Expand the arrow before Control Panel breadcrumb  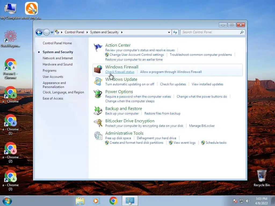[62, 32]
